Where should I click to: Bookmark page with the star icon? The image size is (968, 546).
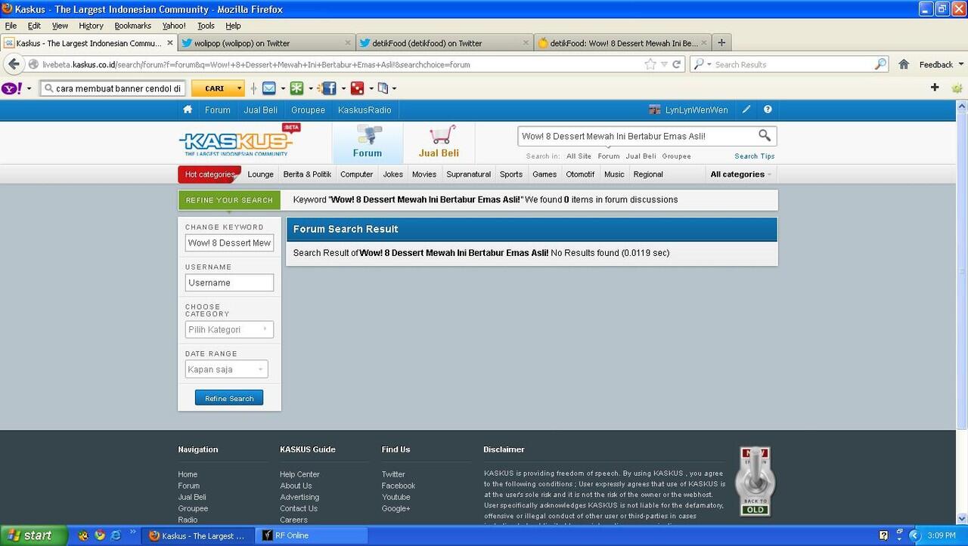tap(650, 64)
